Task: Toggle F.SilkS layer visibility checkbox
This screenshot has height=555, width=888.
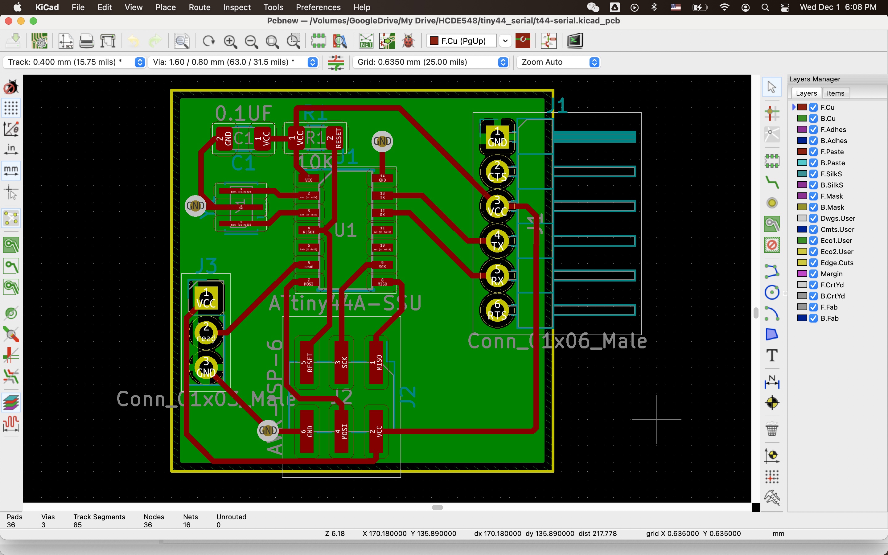Action: click(813, 174)
